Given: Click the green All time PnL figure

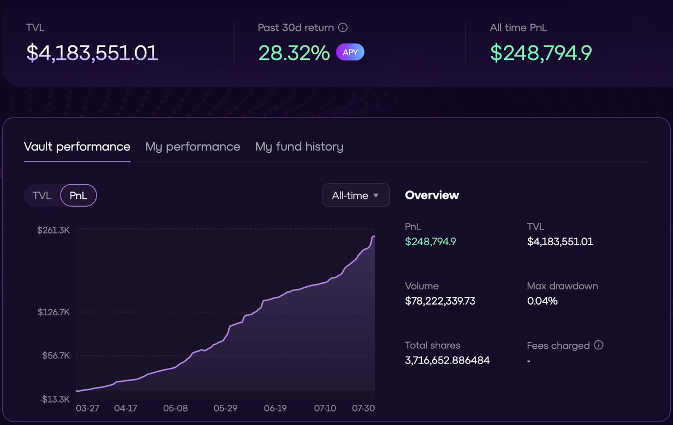Looking at the screenshot, I should pyautogui.click(x=540, y=52).
